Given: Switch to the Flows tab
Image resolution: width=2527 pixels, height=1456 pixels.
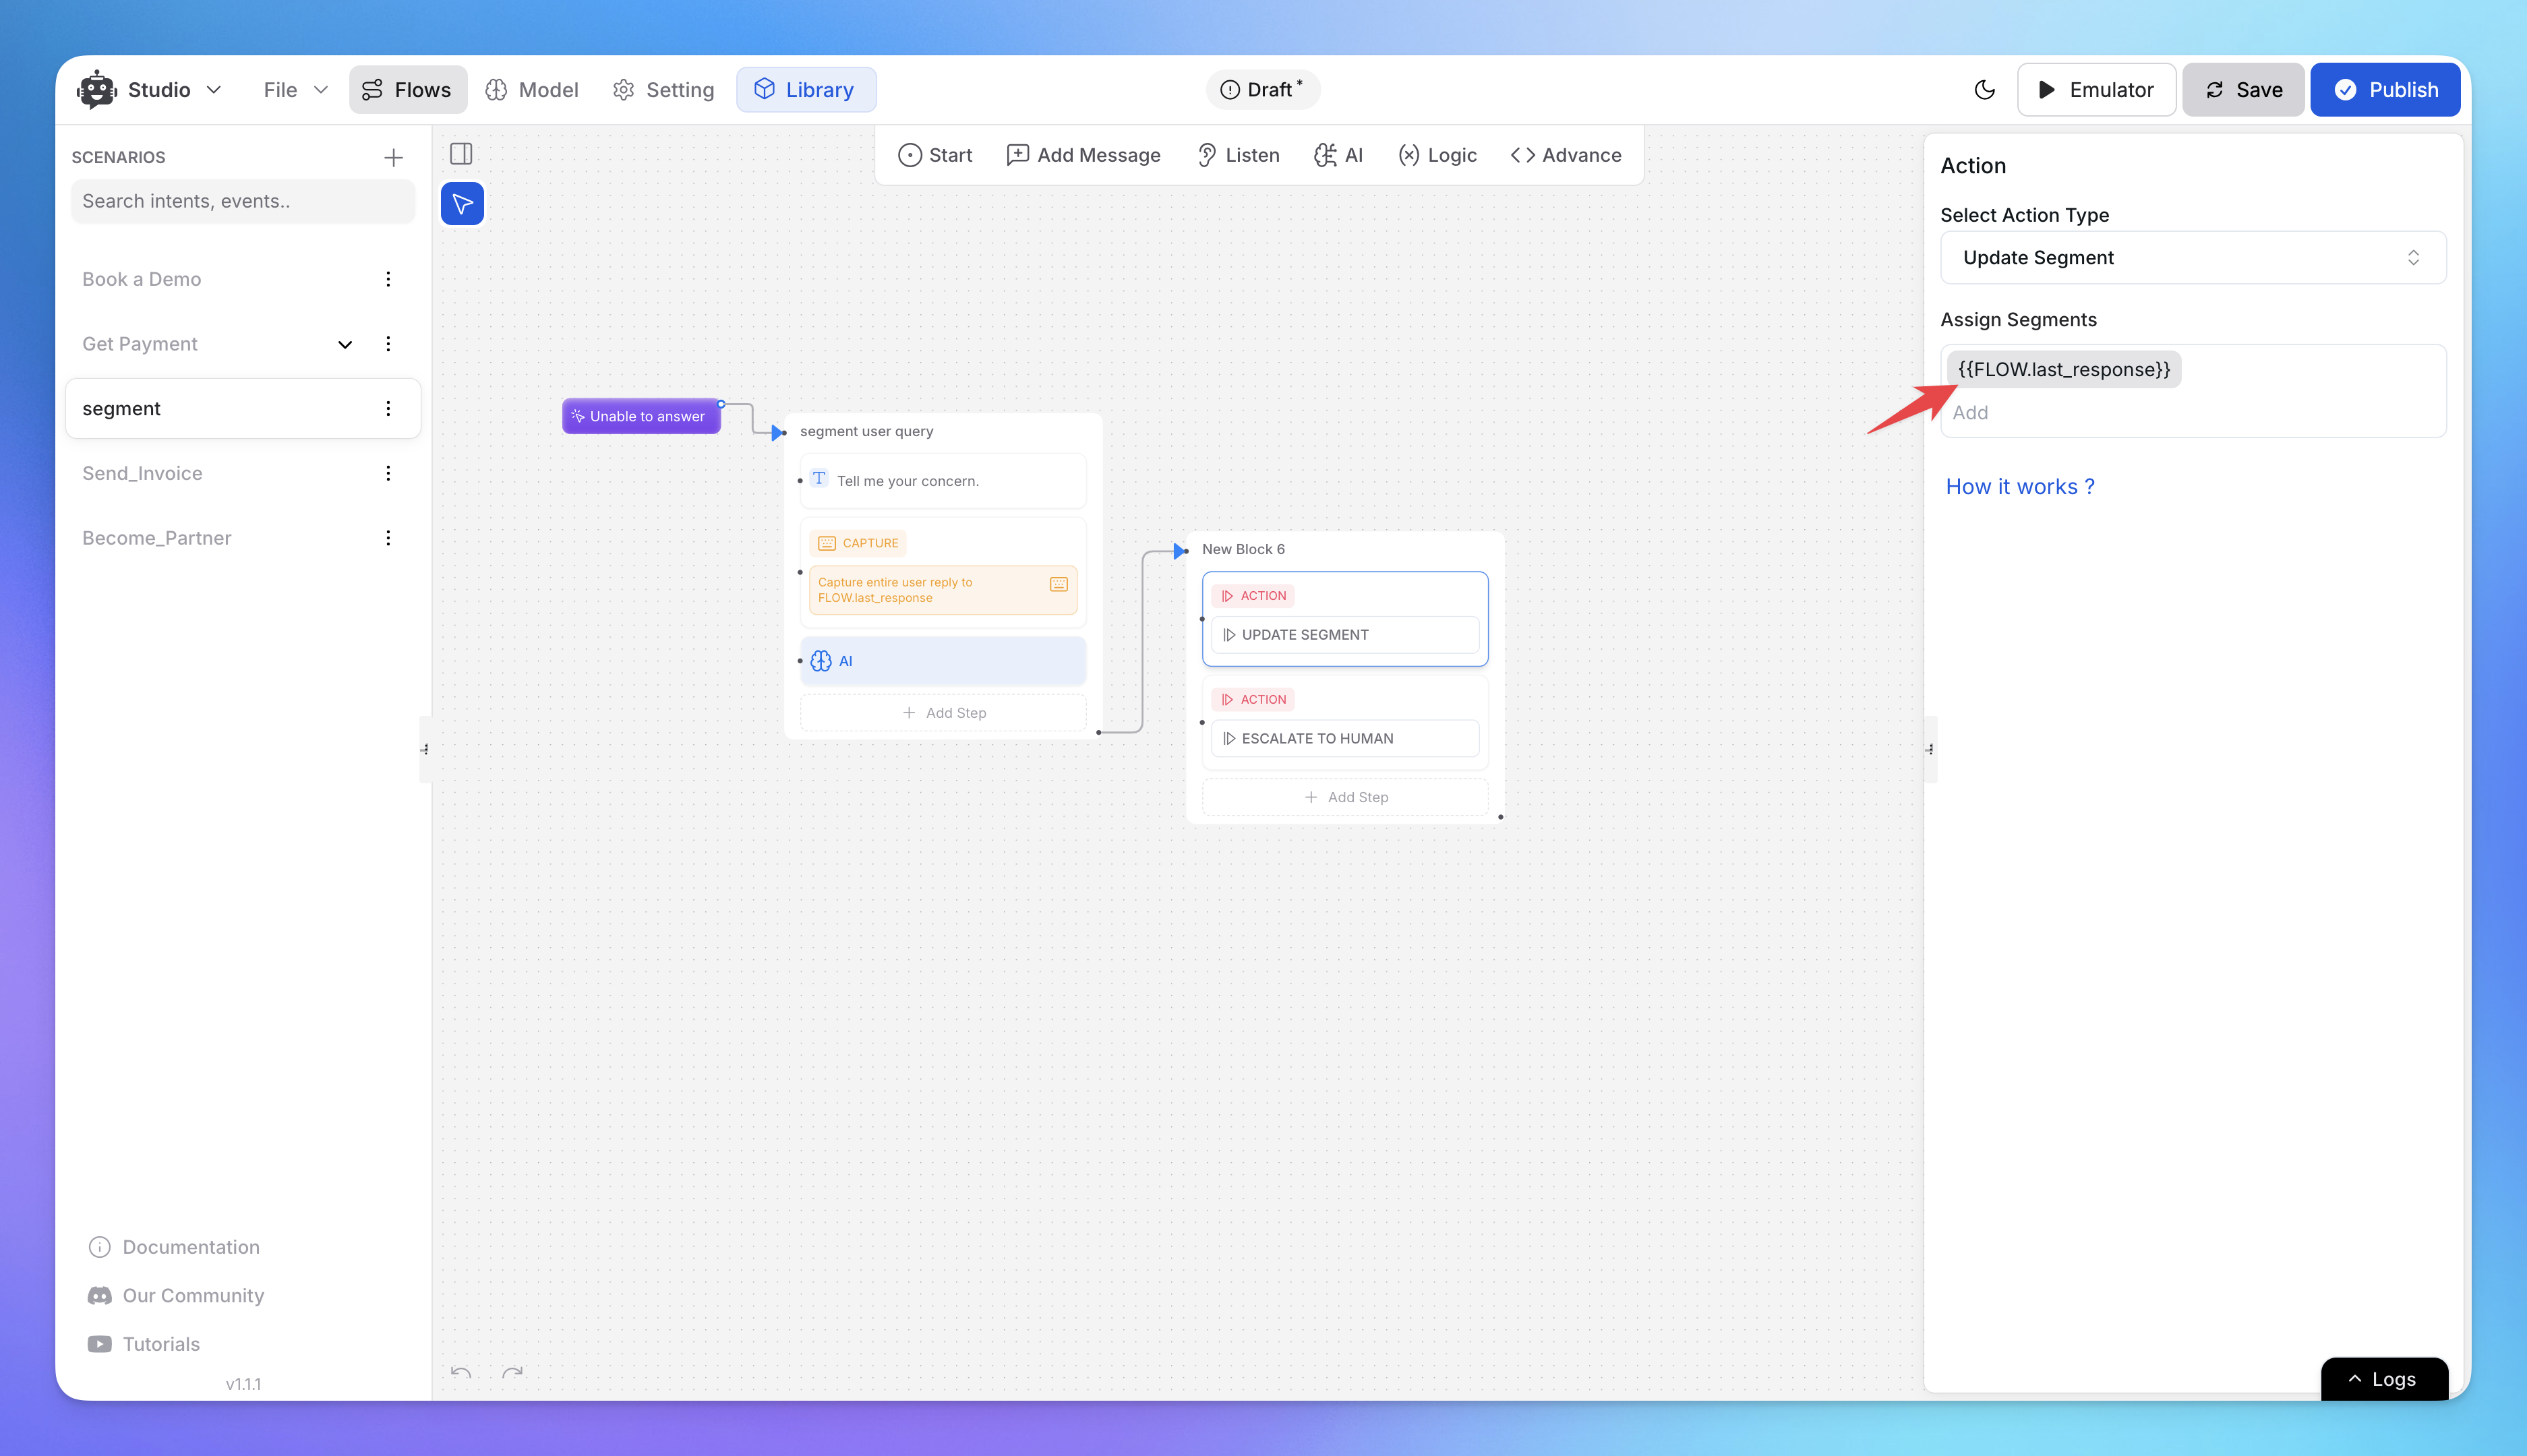Looking at the screenshot, I should [407, 90].
